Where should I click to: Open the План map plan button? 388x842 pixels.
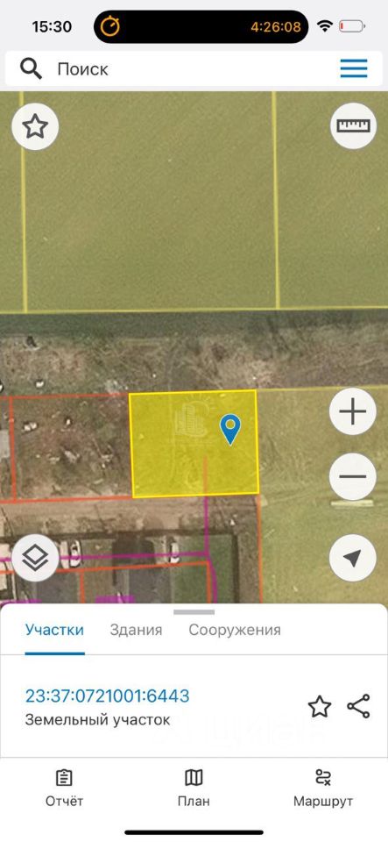(194, 788)
